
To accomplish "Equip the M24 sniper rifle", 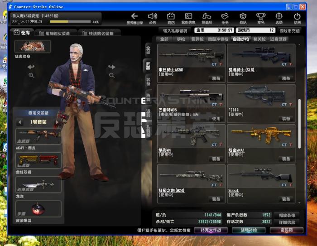I will pos(216,199).
